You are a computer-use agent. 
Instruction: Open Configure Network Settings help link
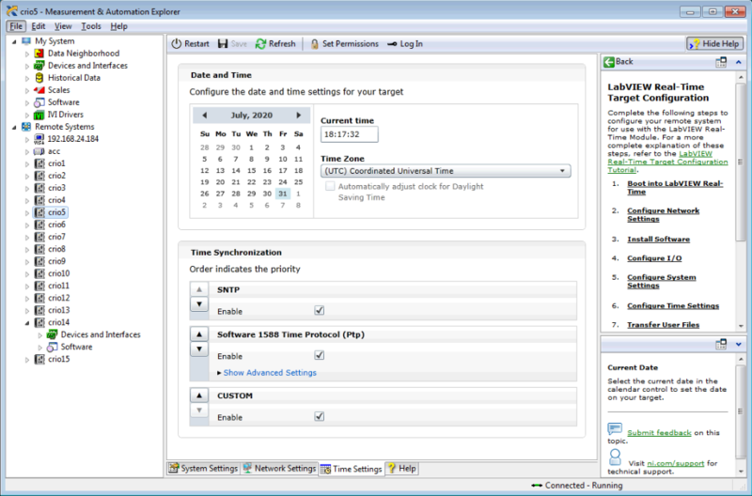pos(663,215)
